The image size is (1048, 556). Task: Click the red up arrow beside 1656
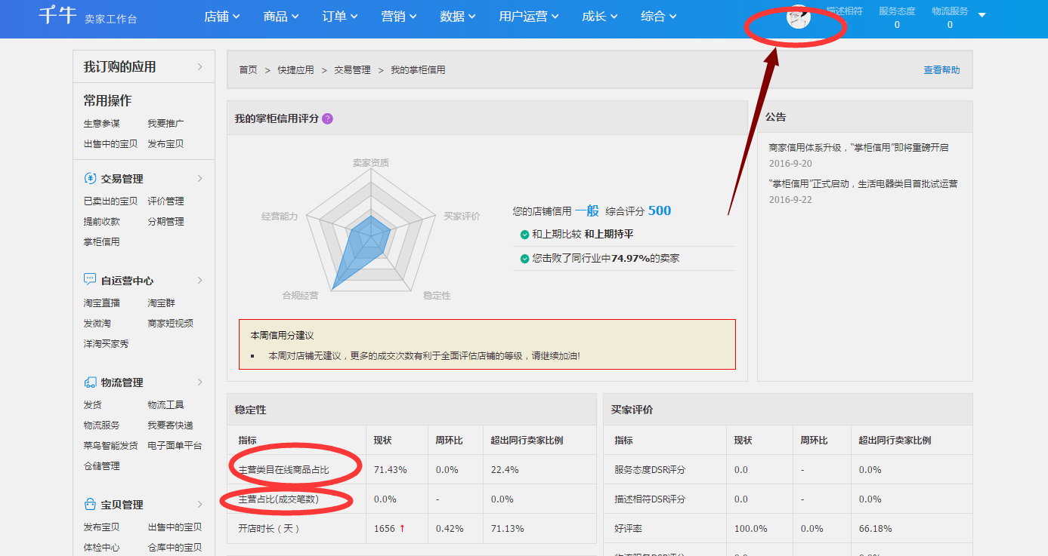[x=402, y=528]
